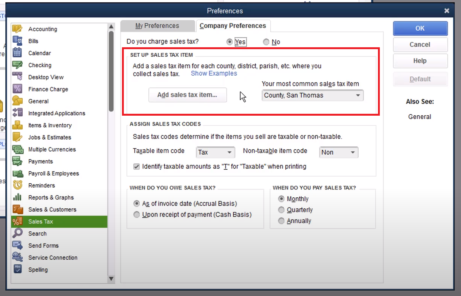Open the Show Examples link
Screen dimensions: 461x296
point(214,73)
